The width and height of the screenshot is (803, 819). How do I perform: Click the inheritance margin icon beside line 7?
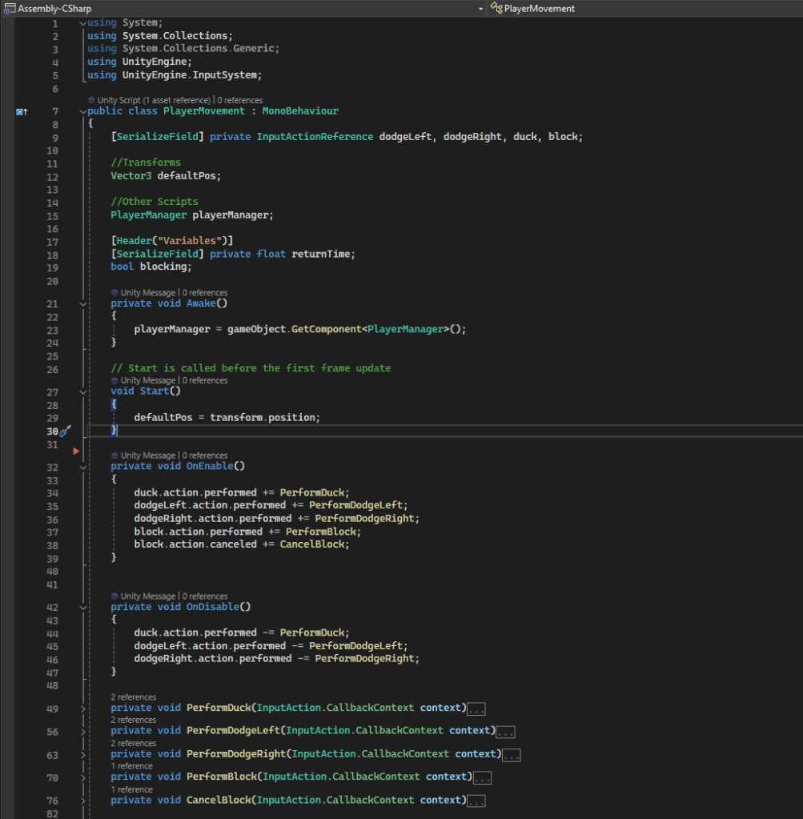click(22, 111)
